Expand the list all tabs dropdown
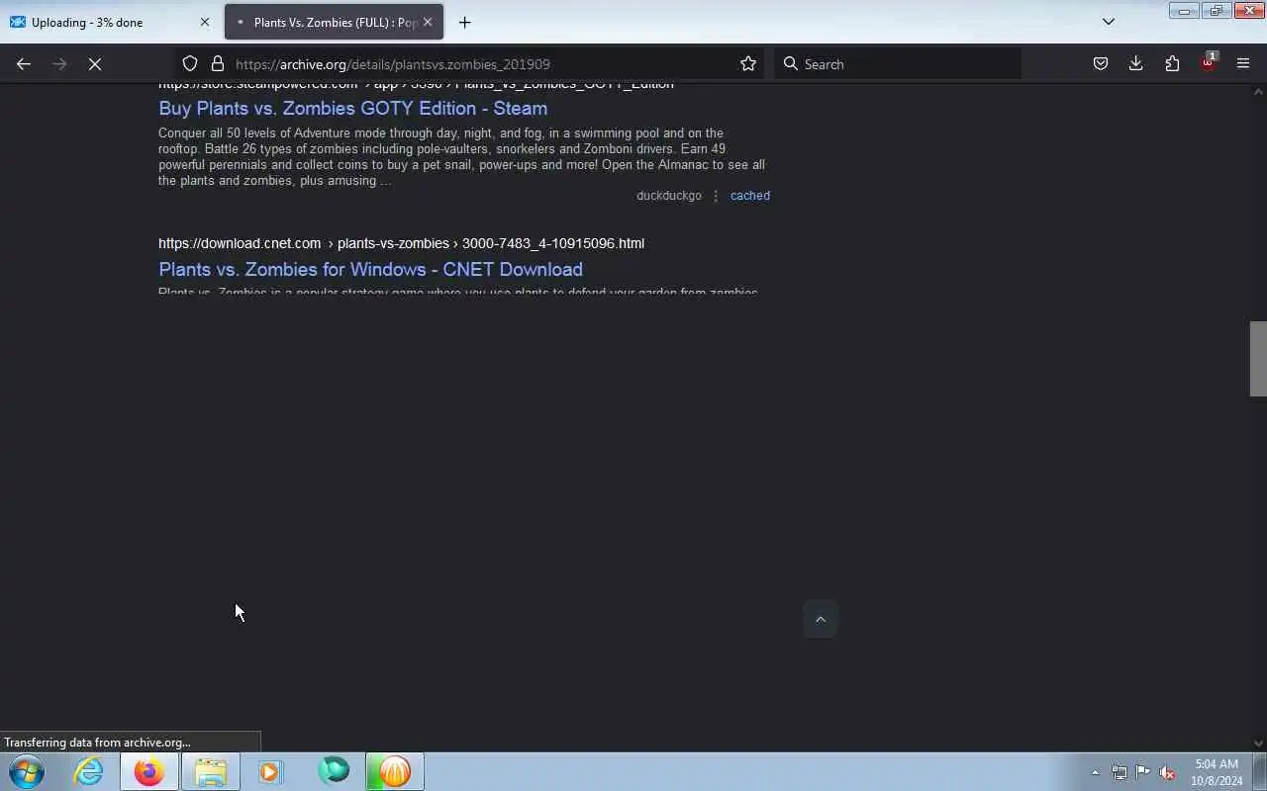This screenshot has width=1267, height=791. (x=1109, y=22)
